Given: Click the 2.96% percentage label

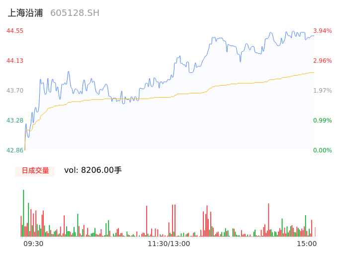Looking at the screenshot, I should point(322,61).
